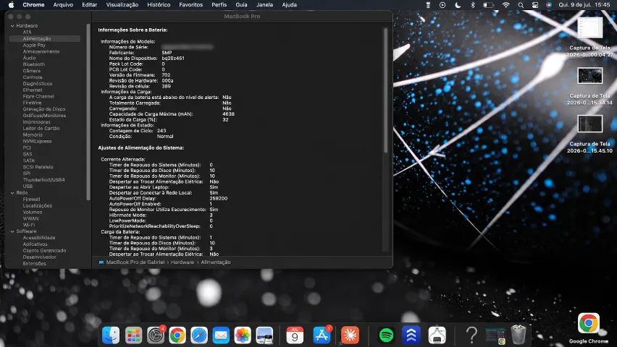Select Bluetooth in the sidebar
The height and width of the screenshot is (347, 617).
point(34,64)
